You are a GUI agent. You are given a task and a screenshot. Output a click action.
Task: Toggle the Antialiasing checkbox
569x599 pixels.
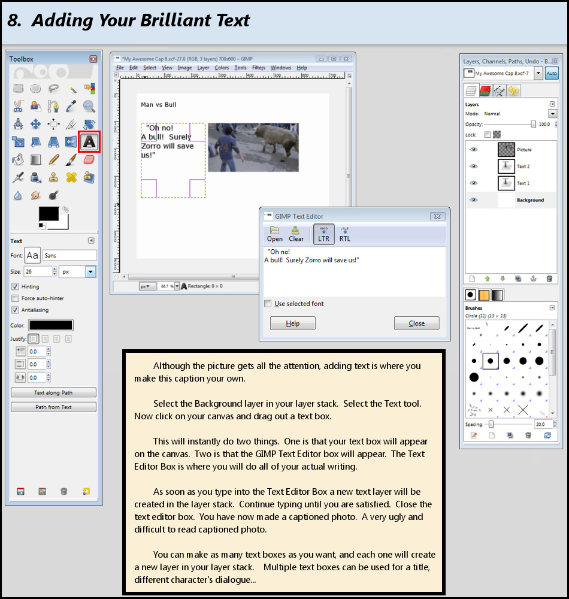tap(16, 310)
